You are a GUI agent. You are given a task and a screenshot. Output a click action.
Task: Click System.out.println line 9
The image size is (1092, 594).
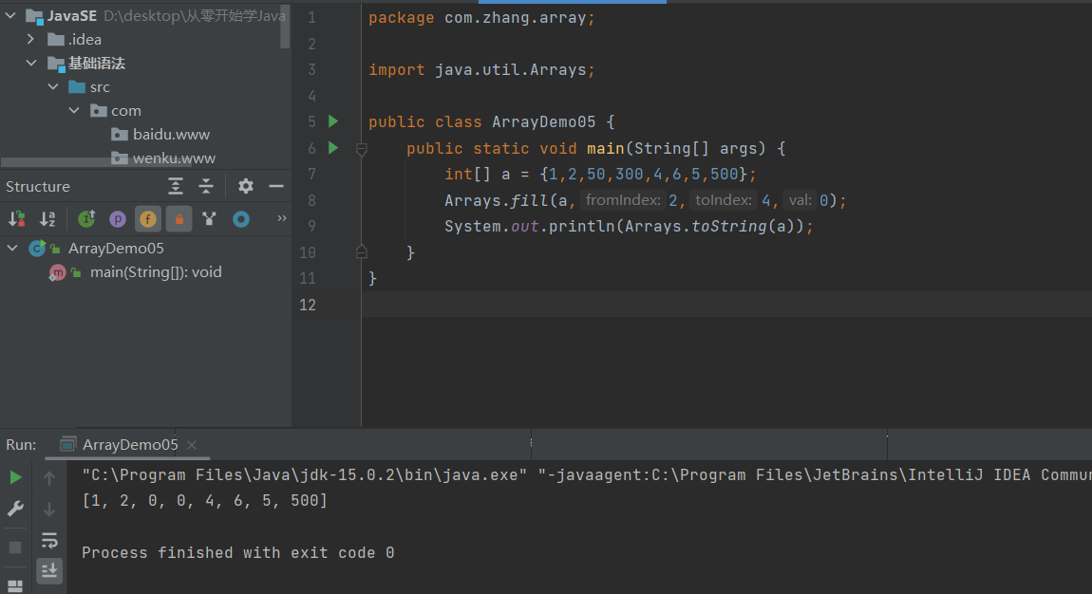[x=629, y=226]
